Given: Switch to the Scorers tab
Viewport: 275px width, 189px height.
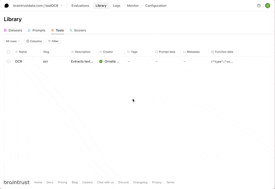Looking at the screenshot, I should (78, 30).
